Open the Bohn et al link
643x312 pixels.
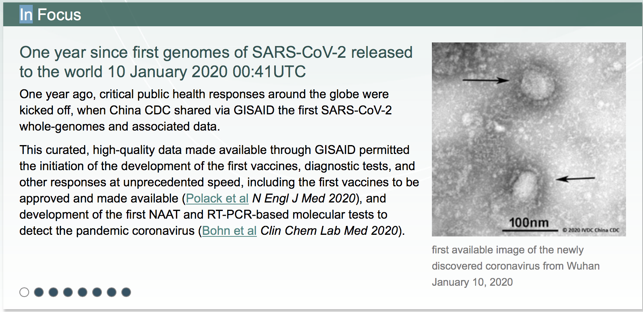(229, 231)
